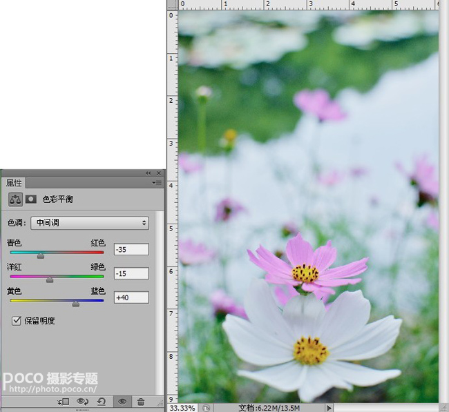Click the zoom level field showing 33.33%
This screenshot has height=412, width=449.
[182, 408]
